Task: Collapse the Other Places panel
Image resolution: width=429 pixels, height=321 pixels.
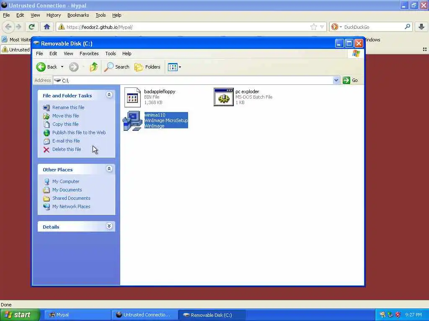Action: click(109, 169)
